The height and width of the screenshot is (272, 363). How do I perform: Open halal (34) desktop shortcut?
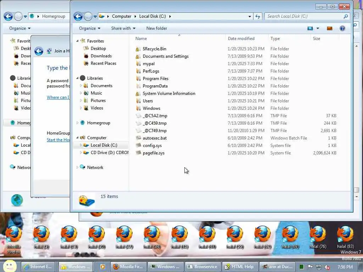tap(152, 237)
